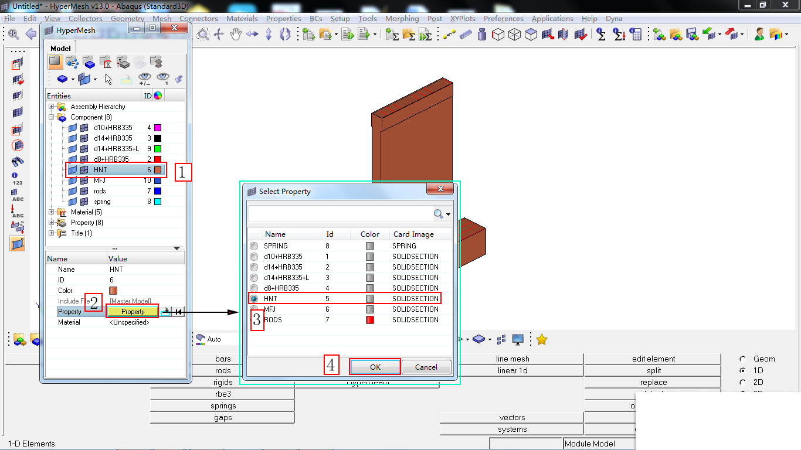Click the Component View icon in Model browser
This screenshot has height=450, width=801.
89,62
